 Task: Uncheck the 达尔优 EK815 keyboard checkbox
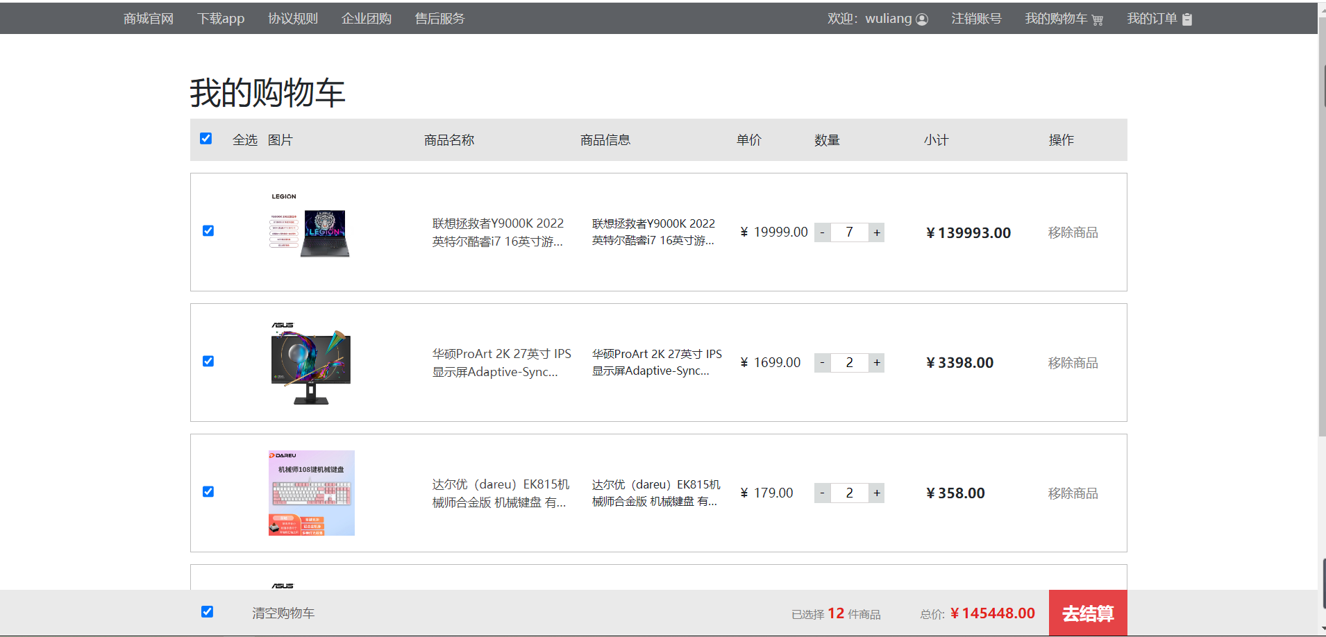pos(208,492)
